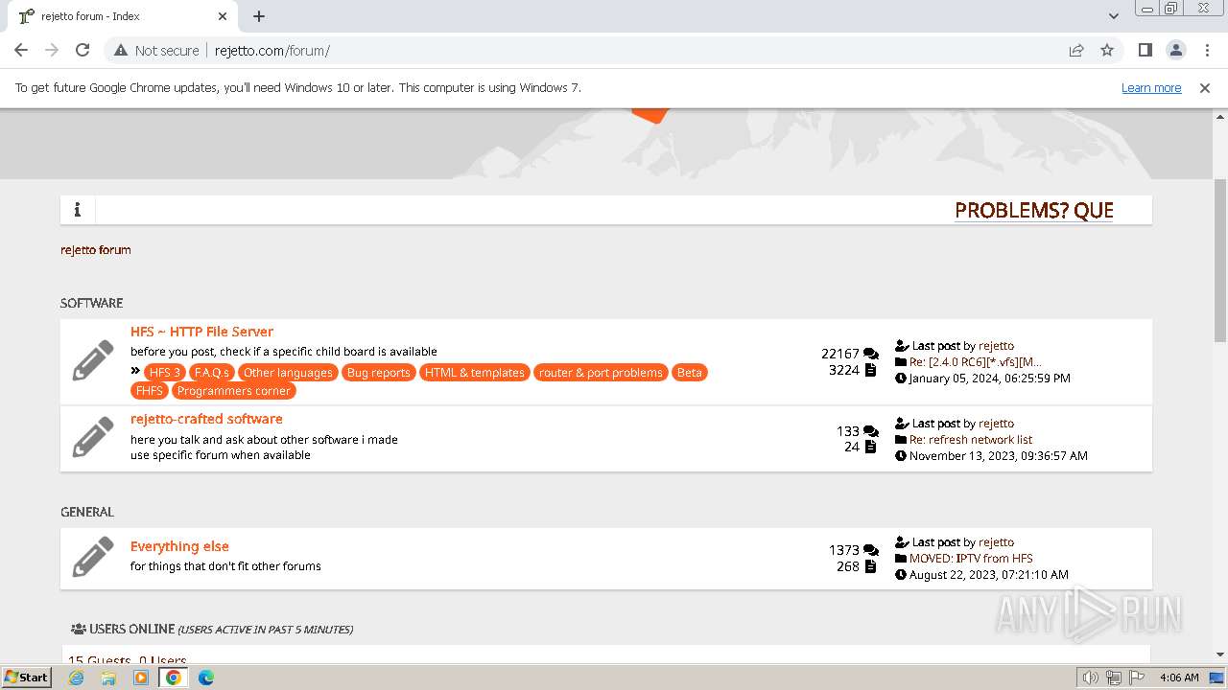Open the Chrome profile avatar
The image size is (1228, 690).
coord(1175,50)
